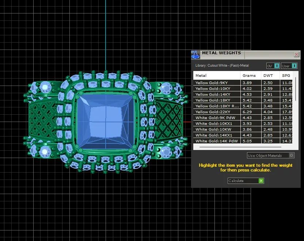Click the vertical scrollbar of metals list
Screen dimensions: 304x241
tap(296, 89)
